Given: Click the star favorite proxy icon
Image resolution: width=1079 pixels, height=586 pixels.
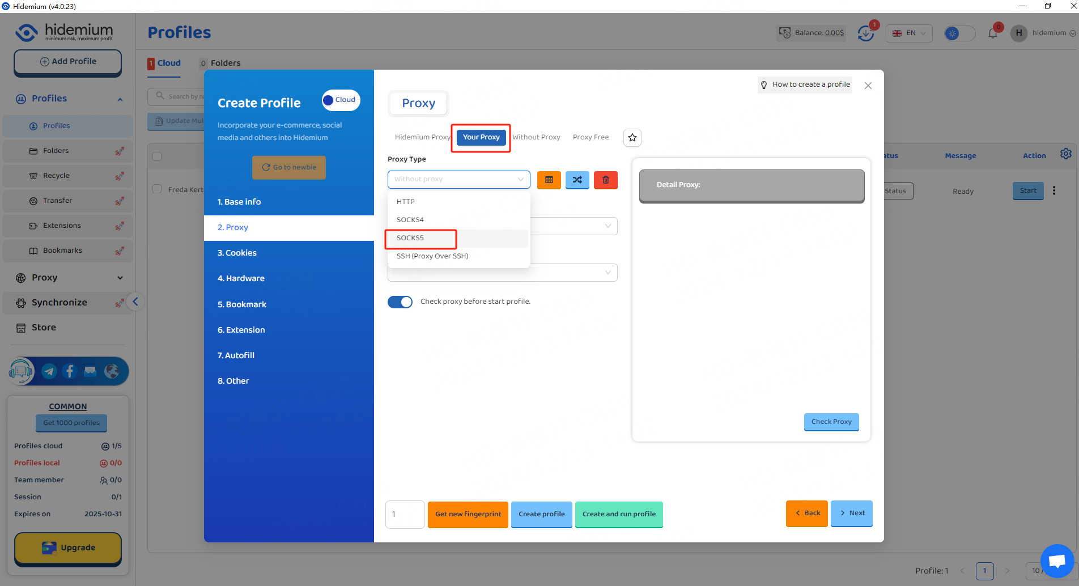Looking at the screenshot, I should (632, 138).
